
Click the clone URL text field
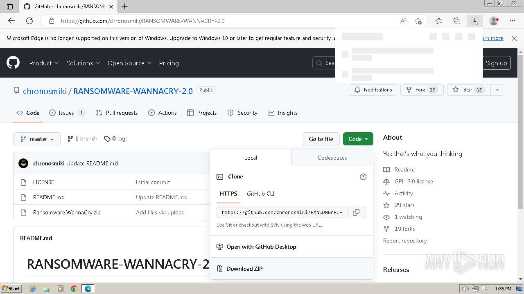pos(282,212)
